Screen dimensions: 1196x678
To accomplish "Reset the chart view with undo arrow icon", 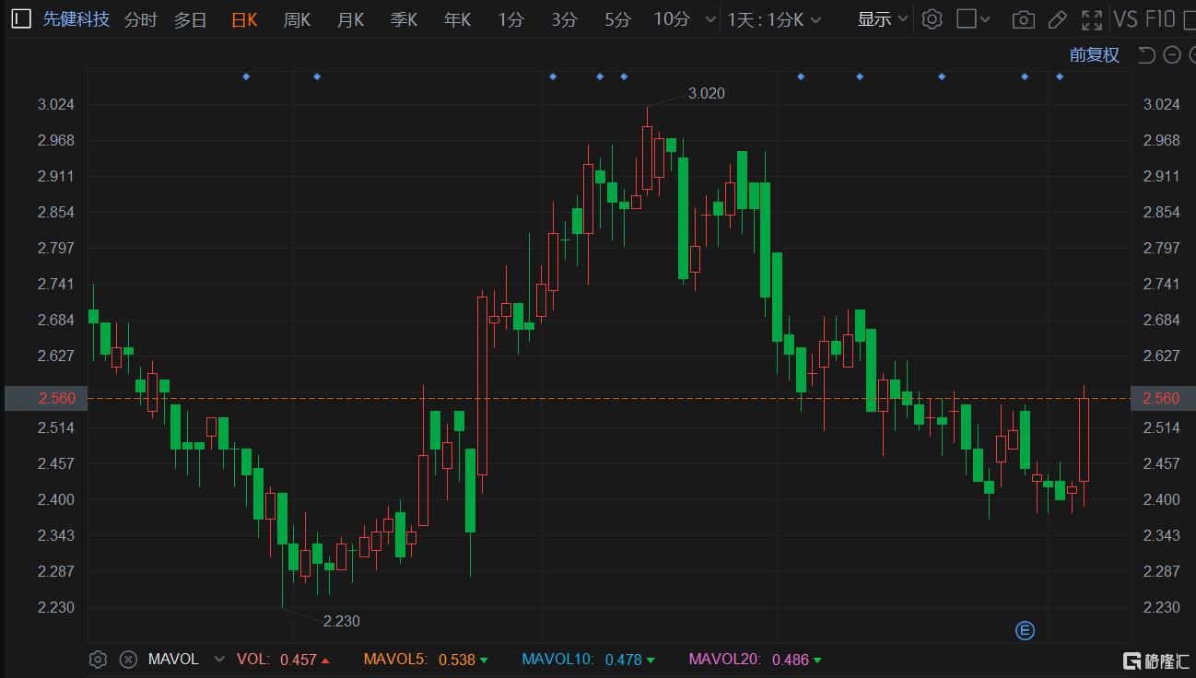I will coord(1147,55).
